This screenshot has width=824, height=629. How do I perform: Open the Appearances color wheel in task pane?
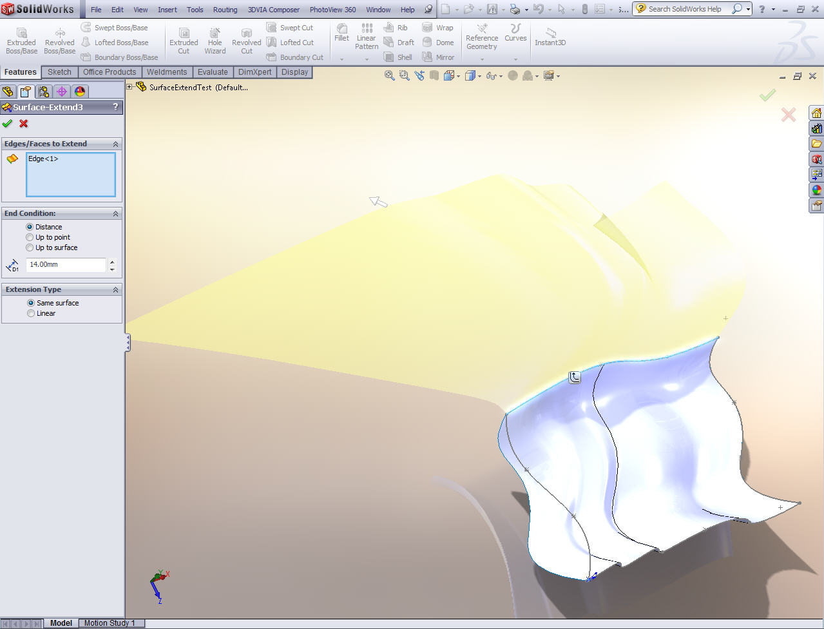pyautogui.click(x=816, y=190)
